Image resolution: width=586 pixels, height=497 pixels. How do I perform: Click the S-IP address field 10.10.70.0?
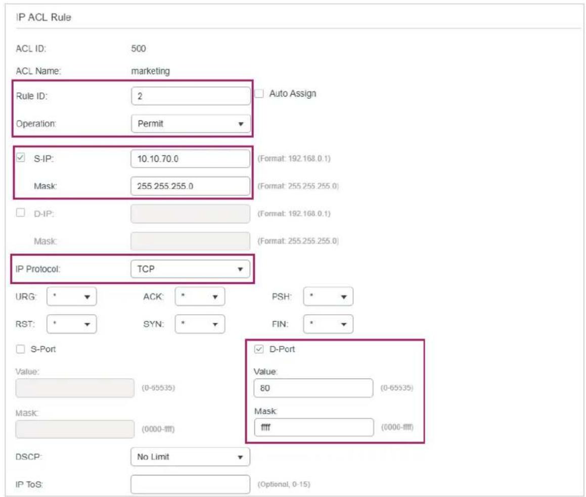click(190, 159)
